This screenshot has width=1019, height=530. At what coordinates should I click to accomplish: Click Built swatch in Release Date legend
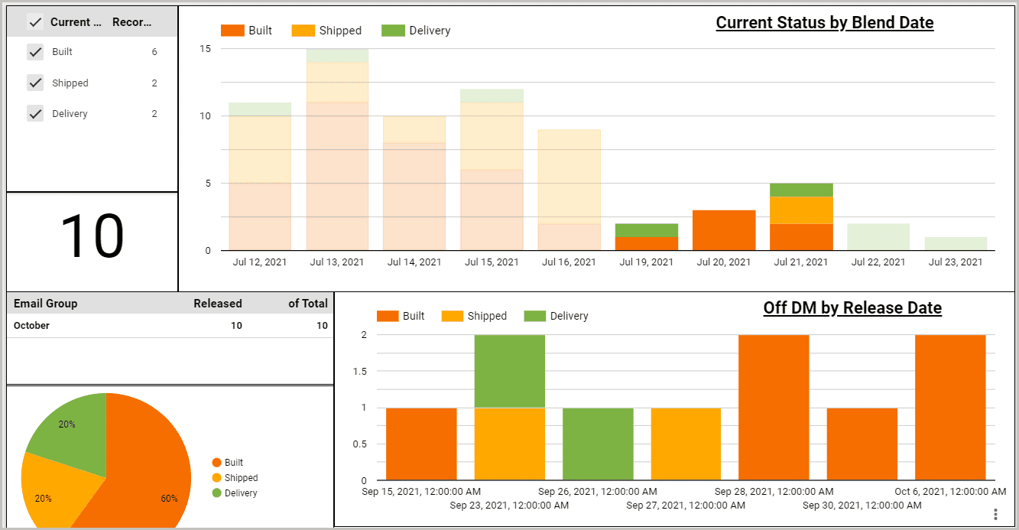(388, 316)
